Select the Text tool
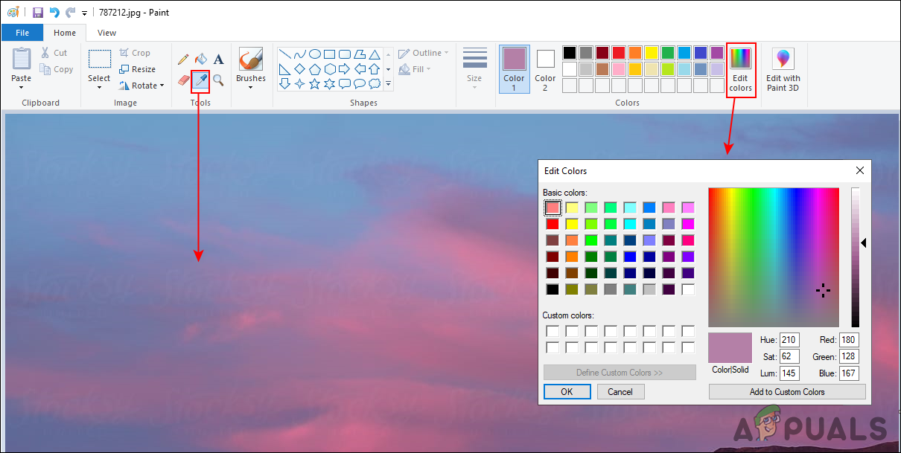 pos(218,60)
